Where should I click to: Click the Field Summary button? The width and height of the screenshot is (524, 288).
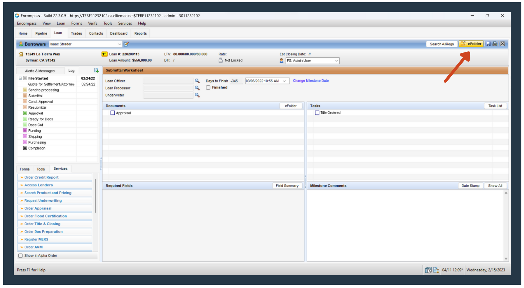tap(287, 186)
